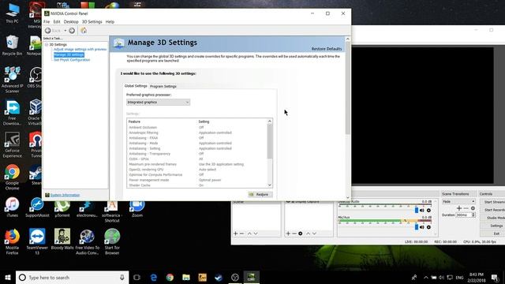The width and height of the screenshot is (505, 284).
Task: Open the Desktop menu in NVIDIA Control Panel
Action: (x=71, y=21)
